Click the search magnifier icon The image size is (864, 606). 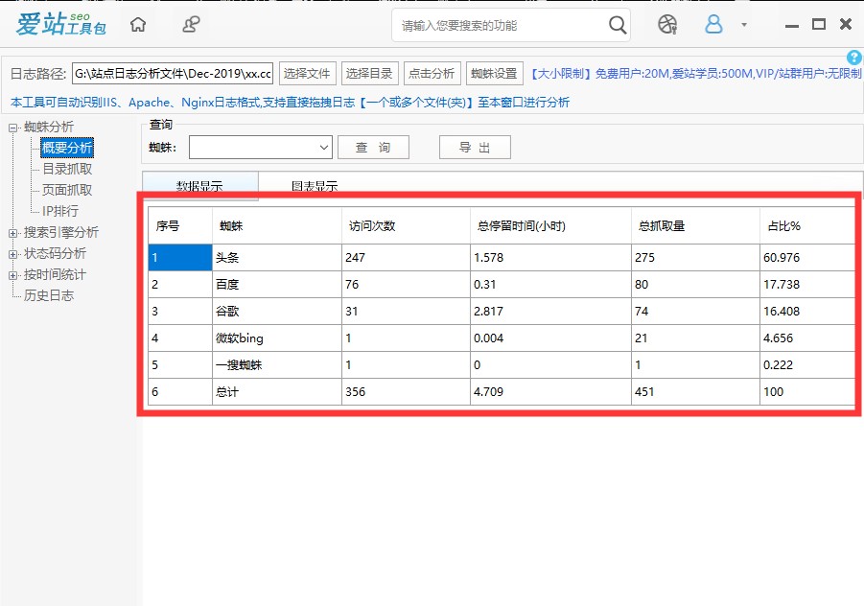tap(618, 25)
